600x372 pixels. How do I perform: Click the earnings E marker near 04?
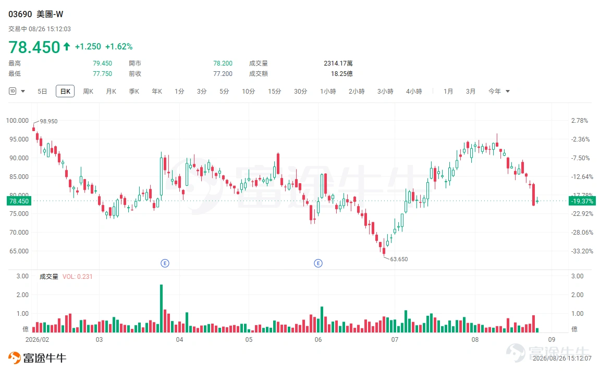click(165, 263)
